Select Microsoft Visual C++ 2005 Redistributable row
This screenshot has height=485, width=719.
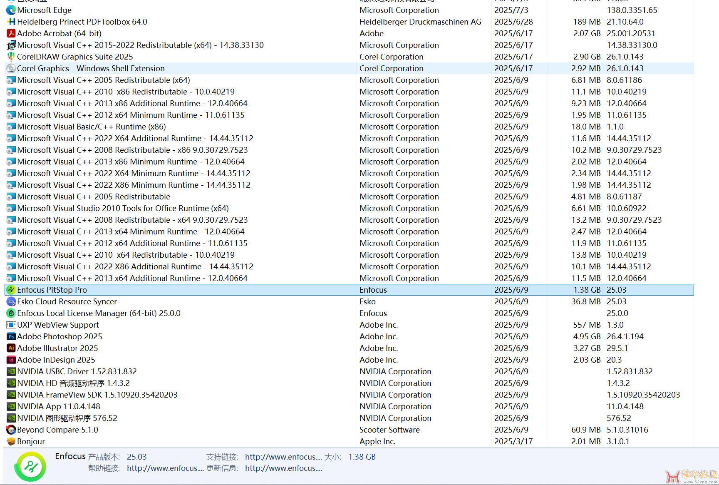pyautogui.click(x=349, y=196)
